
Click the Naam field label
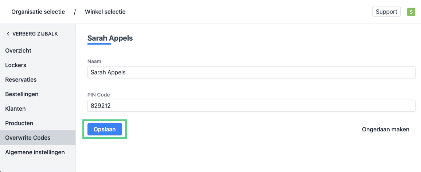(x=94, y=61)
